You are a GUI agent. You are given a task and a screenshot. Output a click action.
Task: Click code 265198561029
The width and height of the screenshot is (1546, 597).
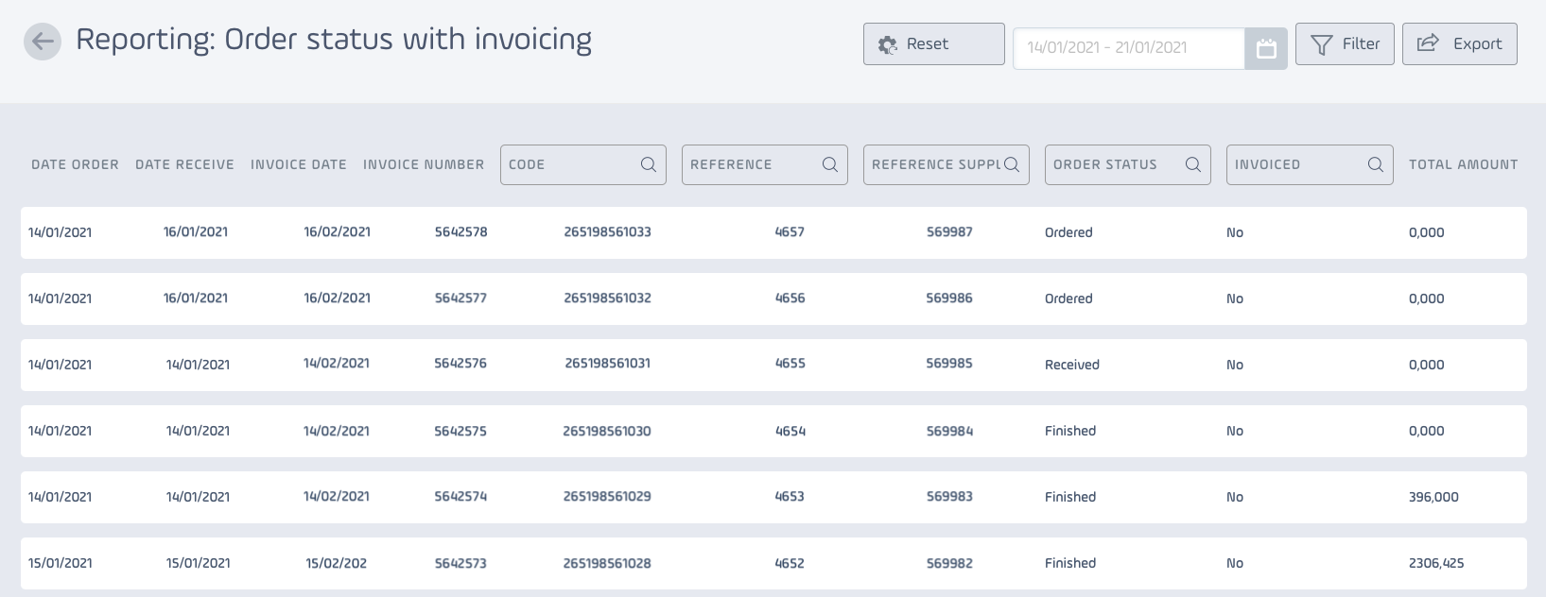click(x=607, y=497)
